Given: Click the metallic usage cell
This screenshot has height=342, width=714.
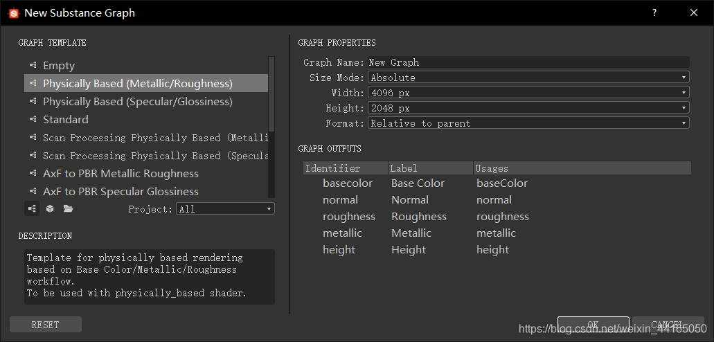Looking at the screenshot, I should [497, 233].
